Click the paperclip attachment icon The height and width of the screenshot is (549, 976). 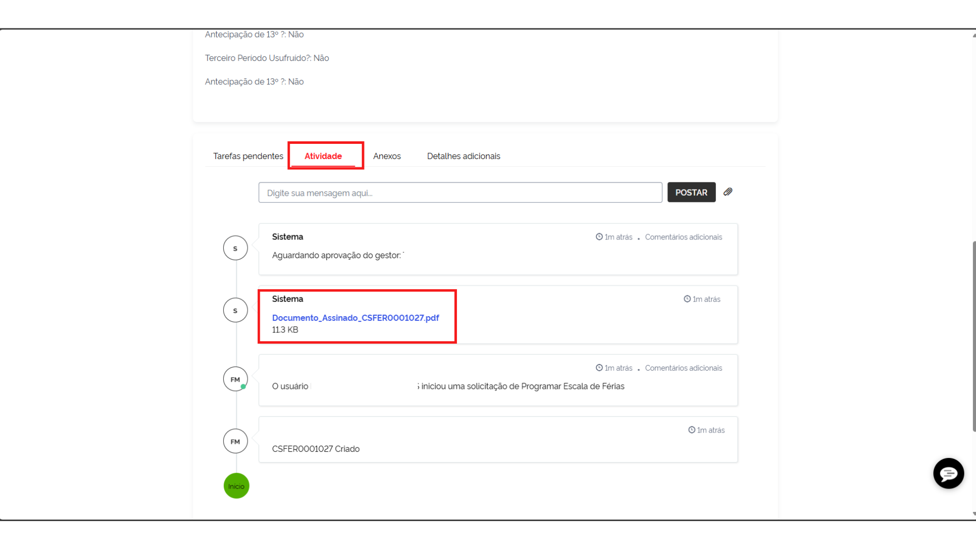point(728,192)
